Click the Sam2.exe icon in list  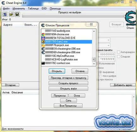pyautogui.click(x=43, y=42)
